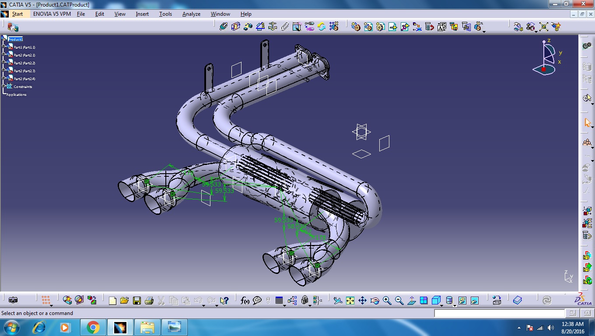The width and height of the screenshot is (595, 336).
Task: Open Chrome from the Windows taskbar
Action: (93, 327)
